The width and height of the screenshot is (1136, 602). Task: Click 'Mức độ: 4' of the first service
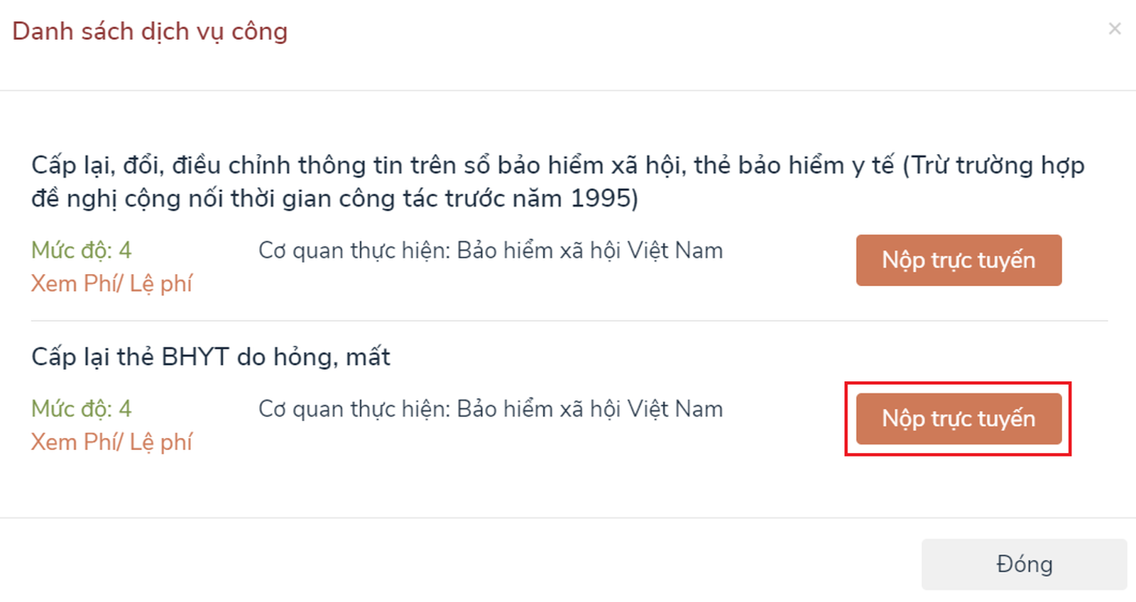coord(81,251)
